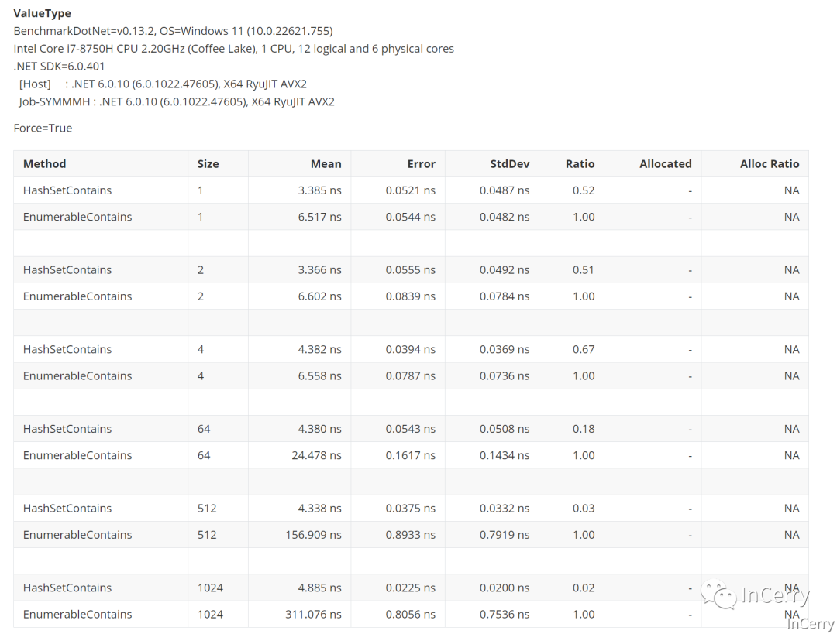This screenshot has height=634, width=837.
Task: Click the 24.478 ns mean cell
Action: pos(316,455)
